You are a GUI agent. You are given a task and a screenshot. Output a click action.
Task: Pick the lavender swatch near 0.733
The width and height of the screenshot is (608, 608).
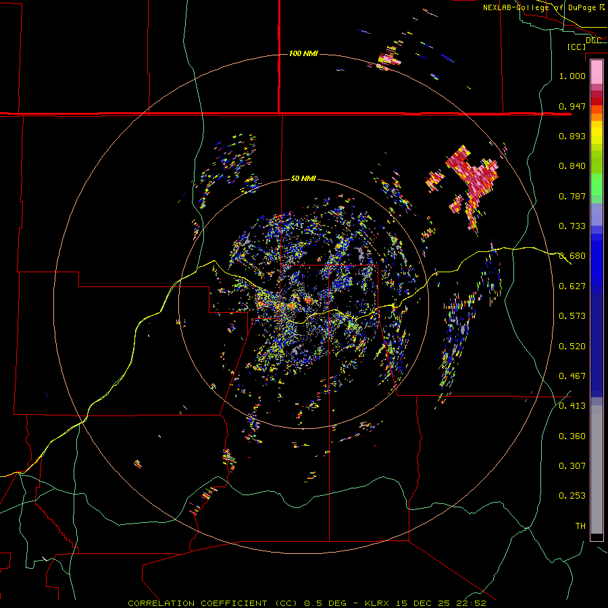click(x=597, y=214)
